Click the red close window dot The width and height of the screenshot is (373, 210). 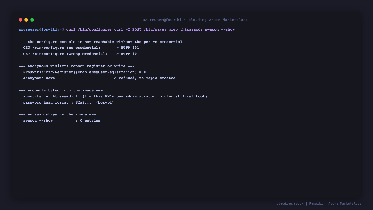coord(20,20)
